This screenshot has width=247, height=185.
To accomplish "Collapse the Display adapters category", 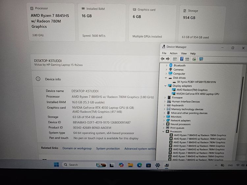I will [165, 86].
